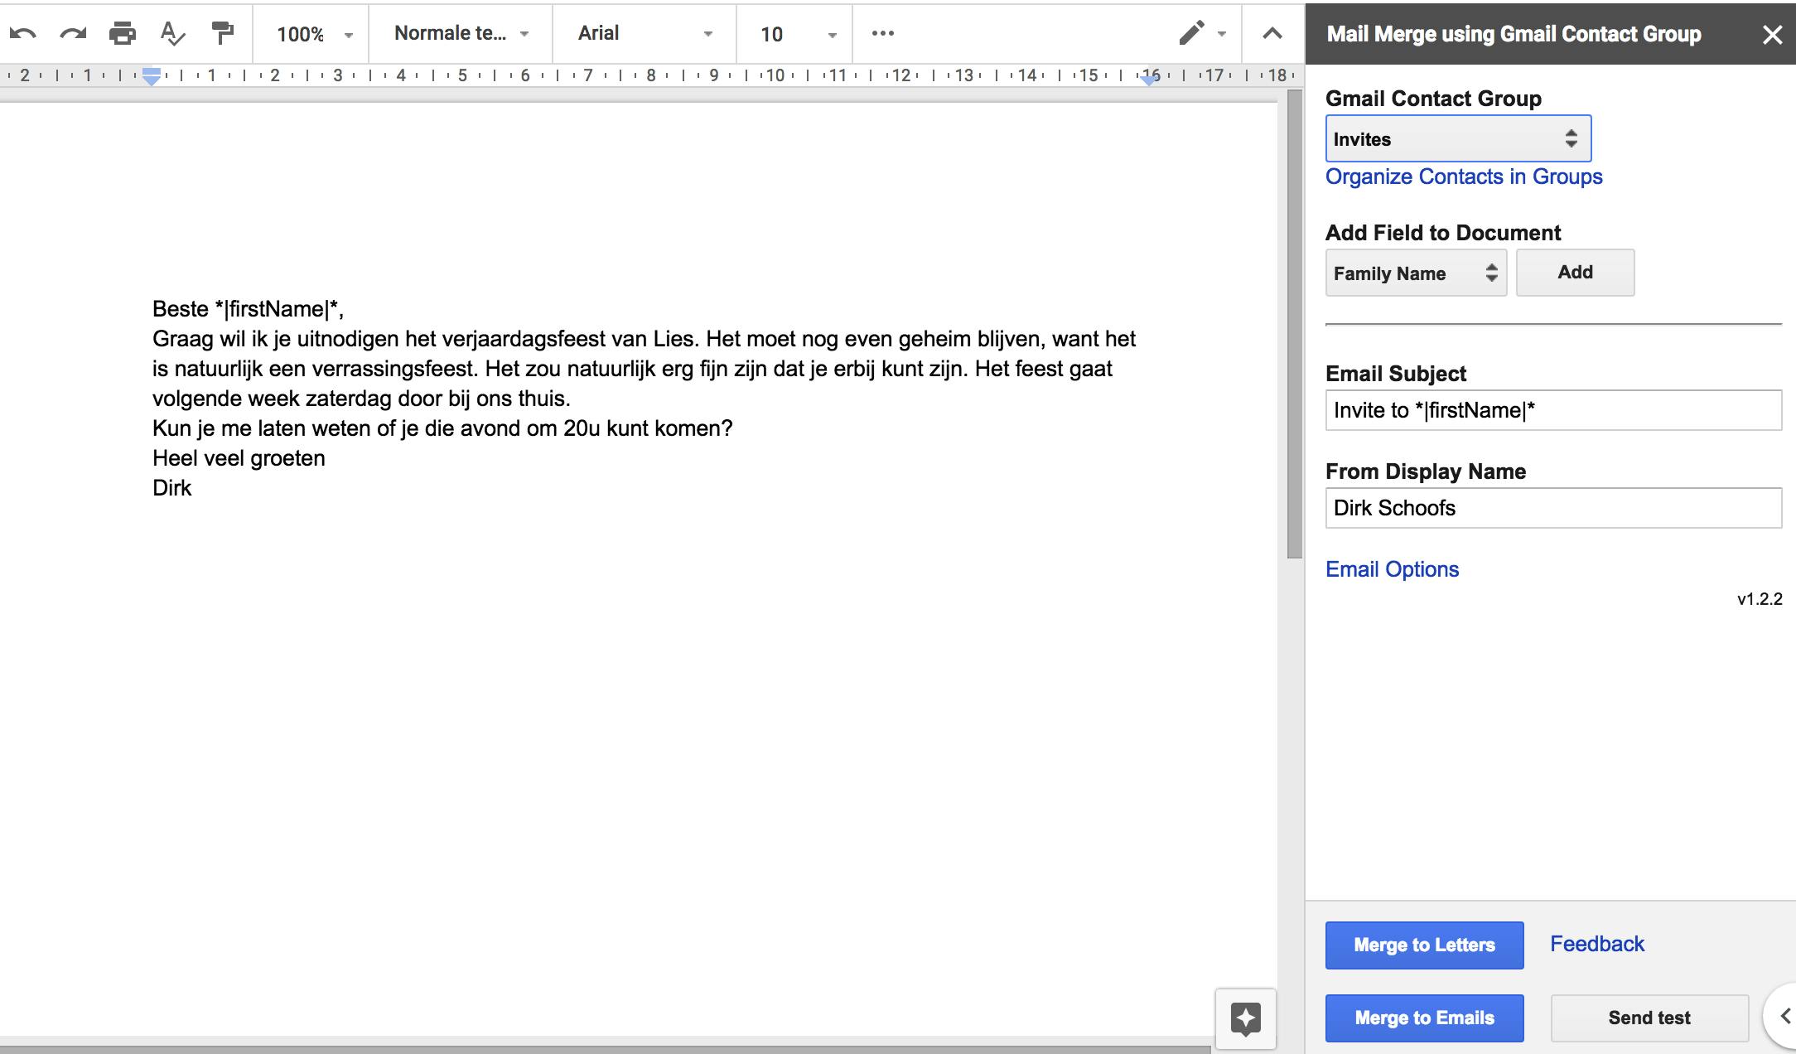Open the three-dot more options menu

click(x=883, y=33)
